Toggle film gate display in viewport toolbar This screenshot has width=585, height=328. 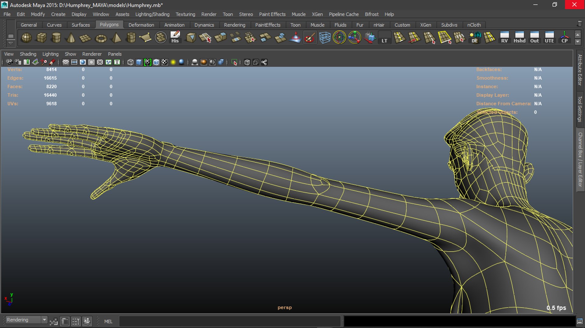74,62
